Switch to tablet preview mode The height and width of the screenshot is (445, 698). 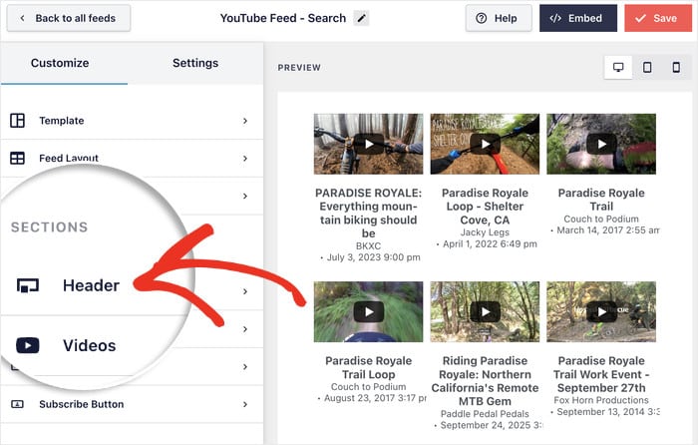[x=647, y=68]
